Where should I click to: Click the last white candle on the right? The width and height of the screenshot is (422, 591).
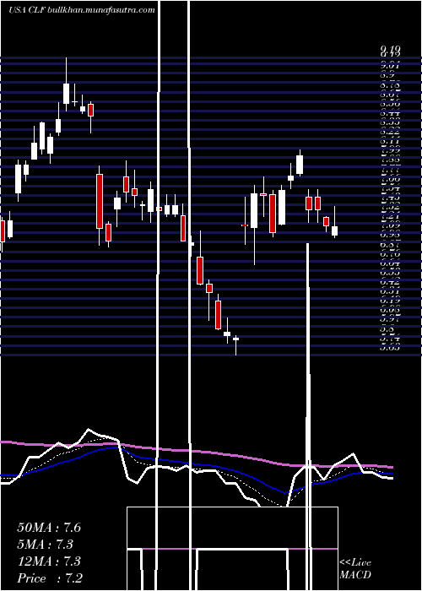(x=334, y=230)
